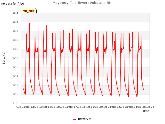
Task: Click the 13.8 y-axis tick label
Action: tap(15, 13)
